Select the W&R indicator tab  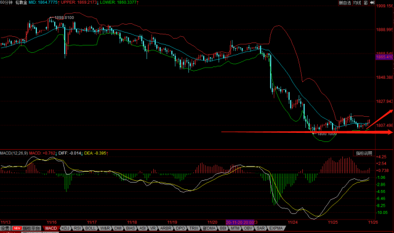[x=105, y=228]
